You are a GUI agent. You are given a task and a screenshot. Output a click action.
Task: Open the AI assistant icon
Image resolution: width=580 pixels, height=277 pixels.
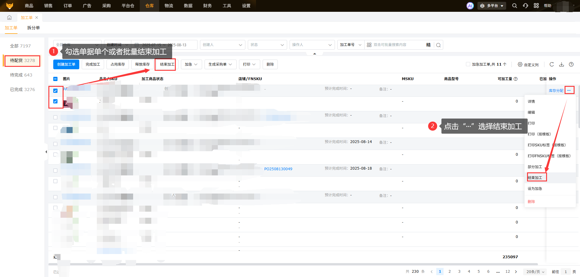pos(470,6)
